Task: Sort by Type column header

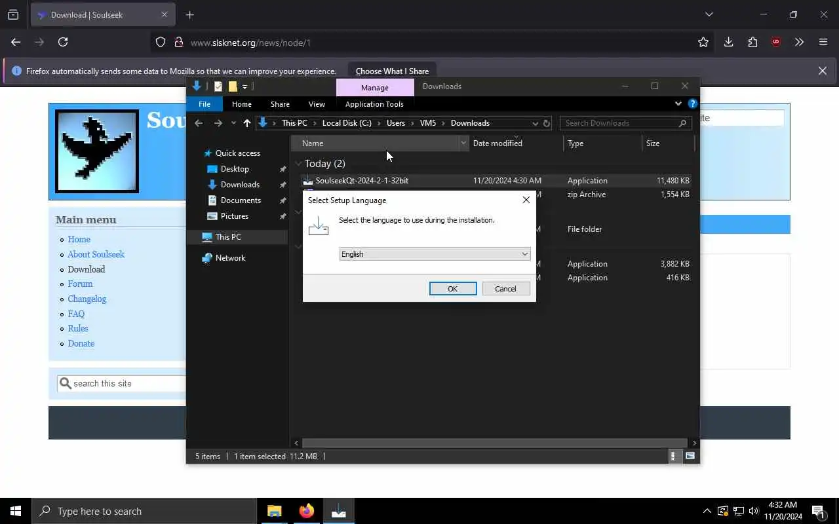Action: [x=602, y=143]
